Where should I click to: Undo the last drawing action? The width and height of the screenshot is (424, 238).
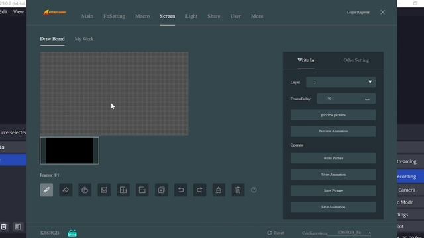point(181,190)
